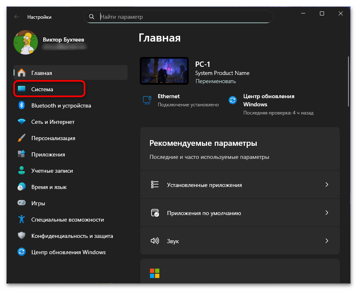Open the Игры section
The height and width of the screenshot is (290, 357).
pos(71,203)
